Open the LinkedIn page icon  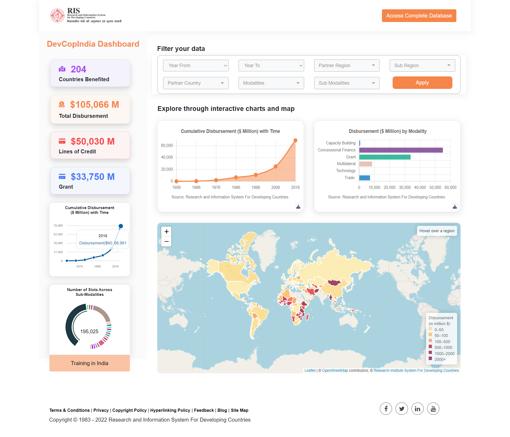[x=417, y=409]
